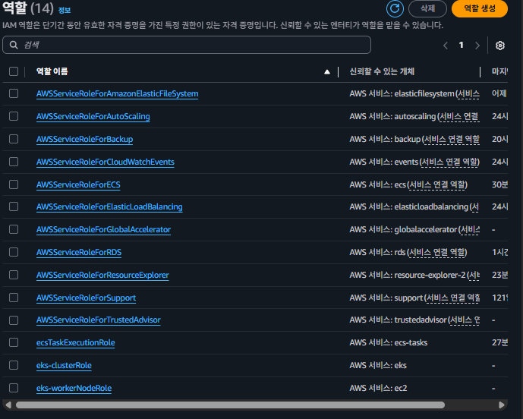This screenshot has width=523, height=419.
Task: Check eks-workerNodeRole row checkbox
Action: tap(14, 388)
